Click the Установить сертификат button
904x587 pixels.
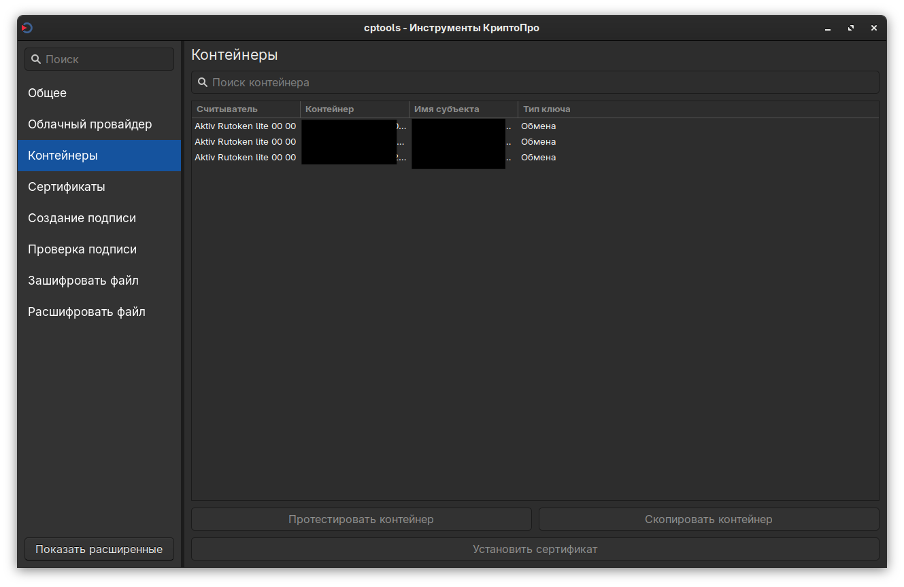coord(535,549)
